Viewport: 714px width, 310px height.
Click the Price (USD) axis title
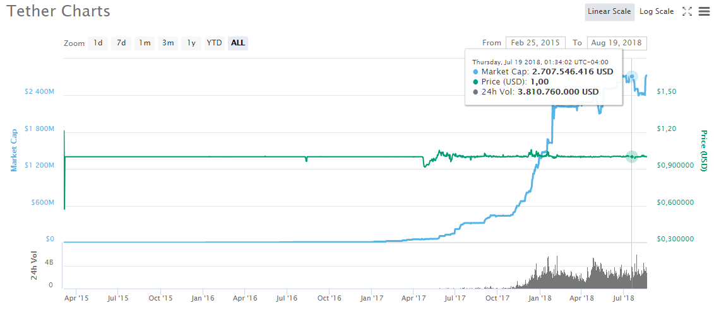(x=703, y=151)
